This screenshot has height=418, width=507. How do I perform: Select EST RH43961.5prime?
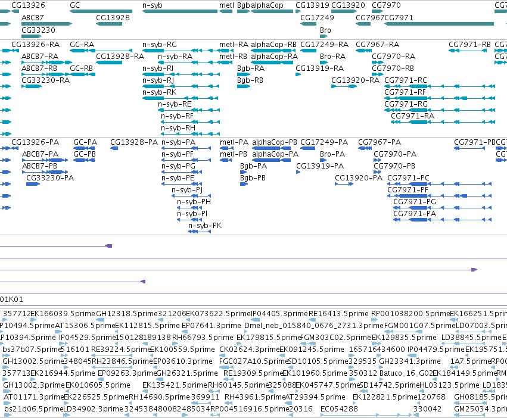pyautogui.click(x=255, y=397)
